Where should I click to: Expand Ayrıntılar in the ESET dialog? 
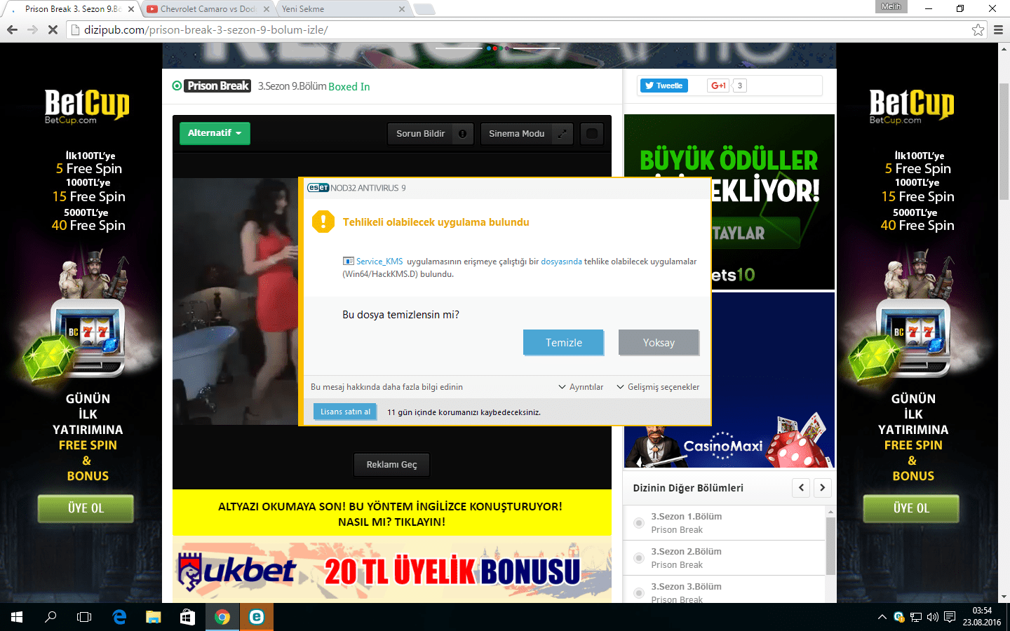[581, 386]
